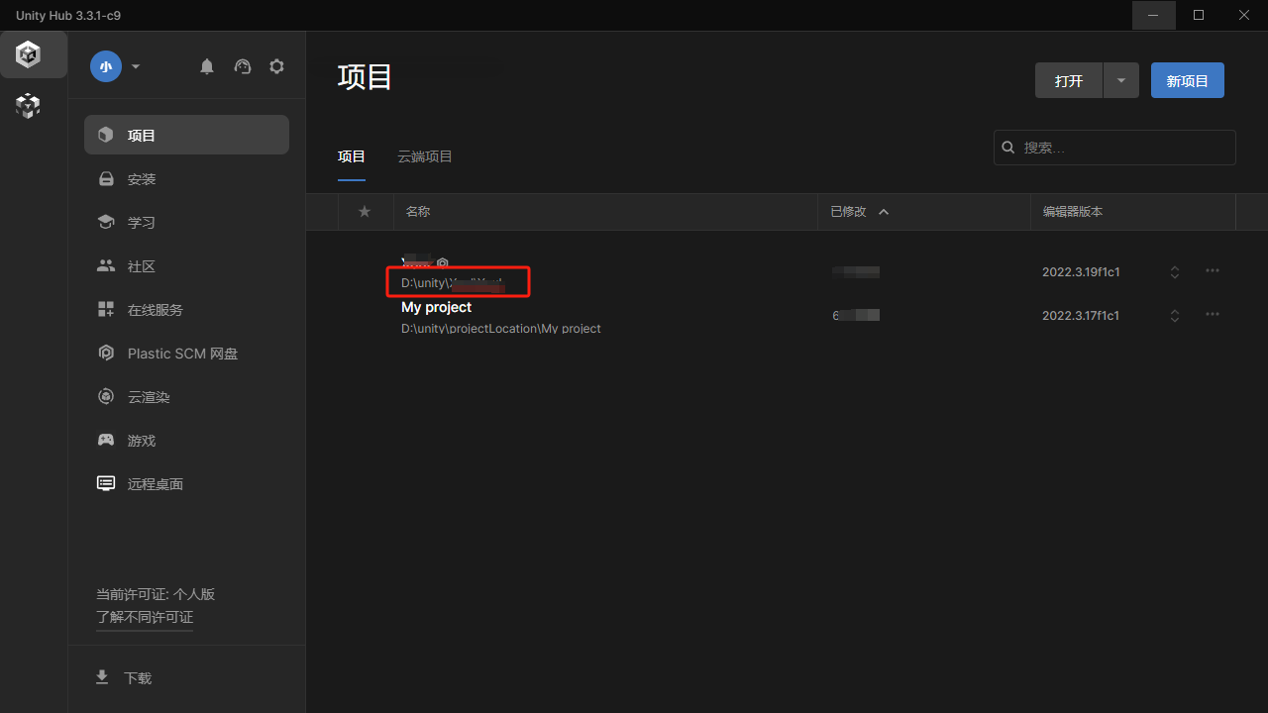
Task: Expand the dropdown arrow next to 打开
Action: (1121, 81)
